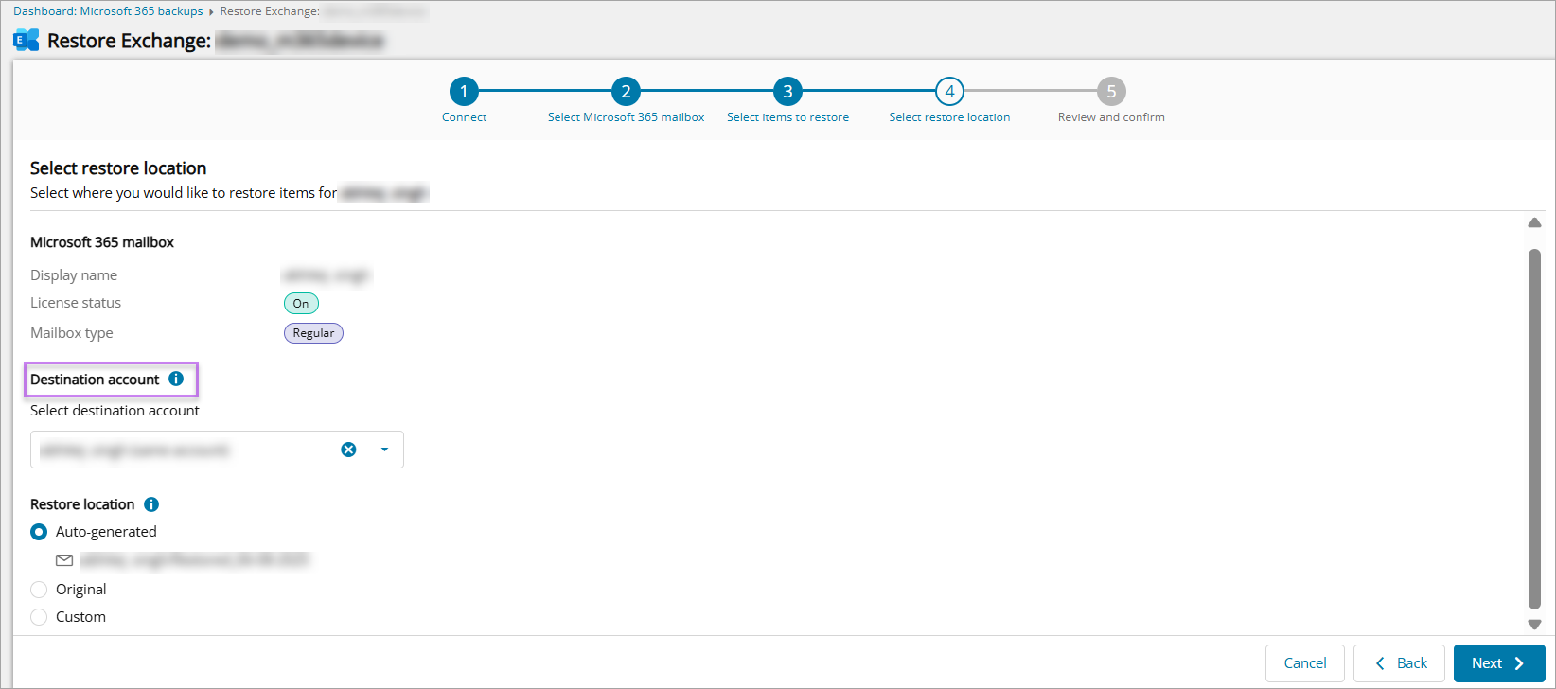Choose the Custom restore location option
Screen dimensions: 1556x689
coord(39,617)
